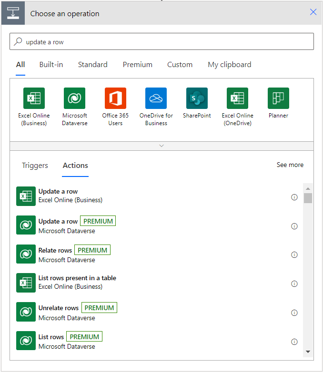Show info for Dataverse List rows action

coord(294,342)
